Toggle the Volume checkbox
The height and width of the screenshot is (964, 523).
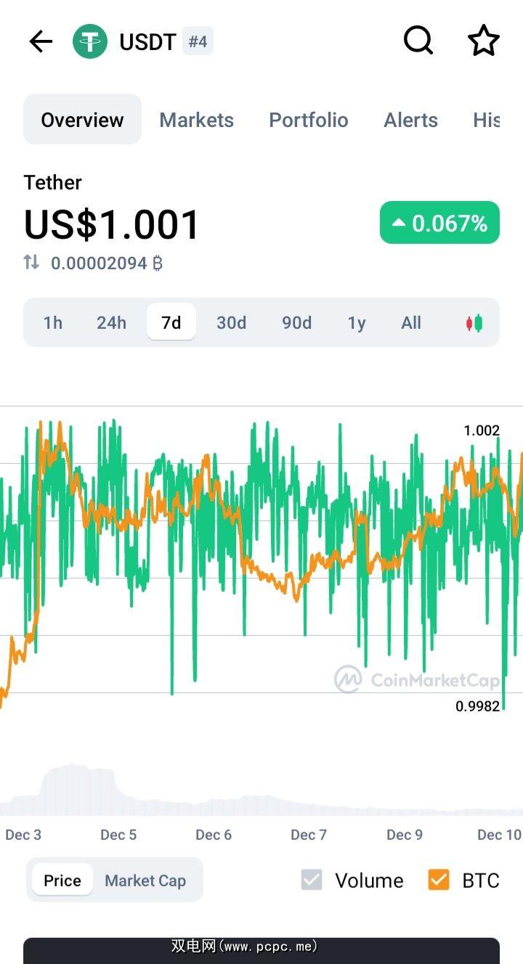[312, 880]
